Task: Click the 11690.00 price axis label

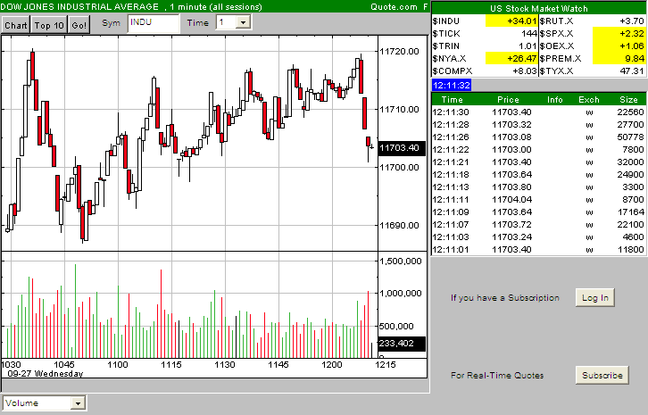Action: (x=399, y=225)
